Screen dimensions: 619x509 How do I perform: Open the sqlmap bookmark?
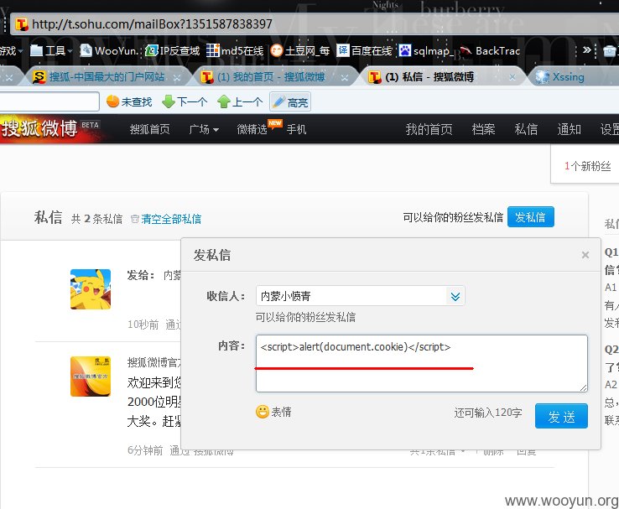[x=426, y=50]
